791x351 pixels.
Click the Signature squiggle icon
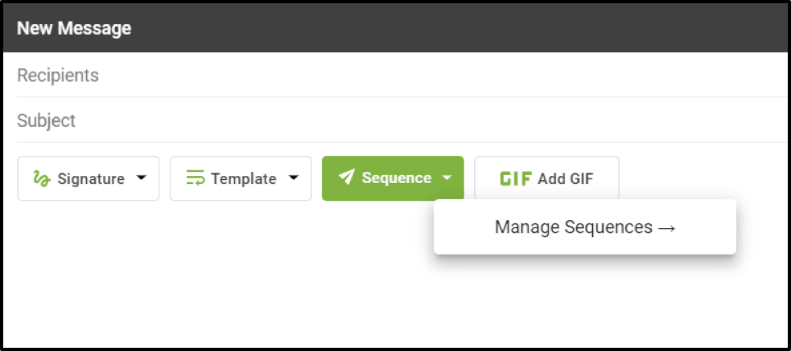(42, 178)
